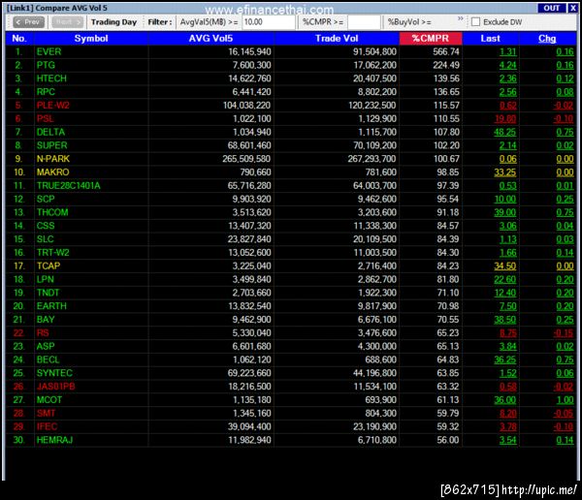
Task: Select the SCP symbol
Action: [x=46, y=199]
